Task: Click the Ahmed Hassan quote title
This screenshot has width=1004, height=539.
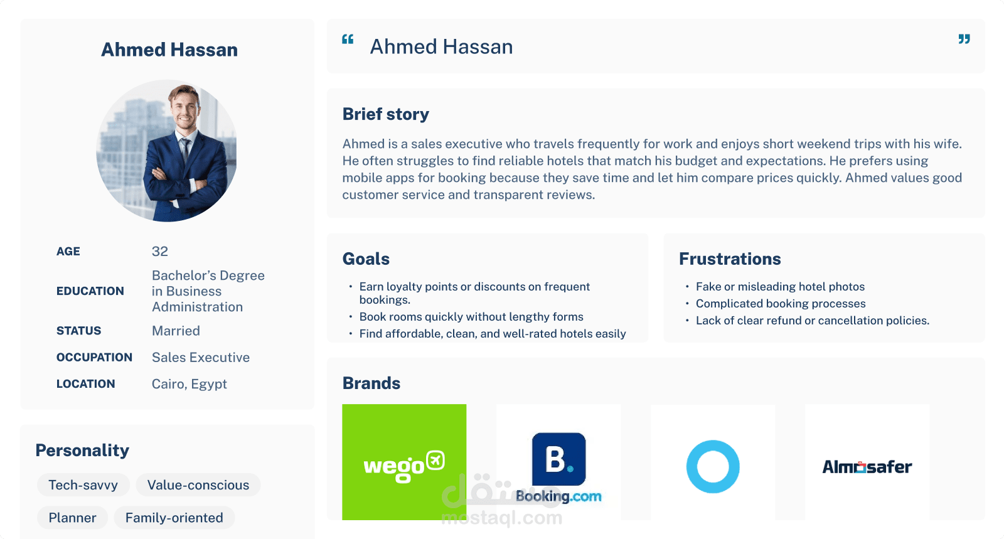Action: point(441,47)
